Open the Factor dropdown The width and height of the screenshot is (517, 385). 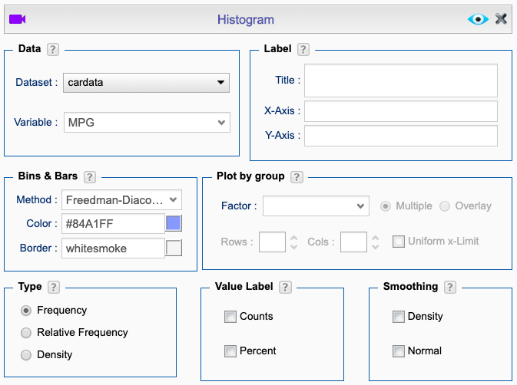[316, 206]
